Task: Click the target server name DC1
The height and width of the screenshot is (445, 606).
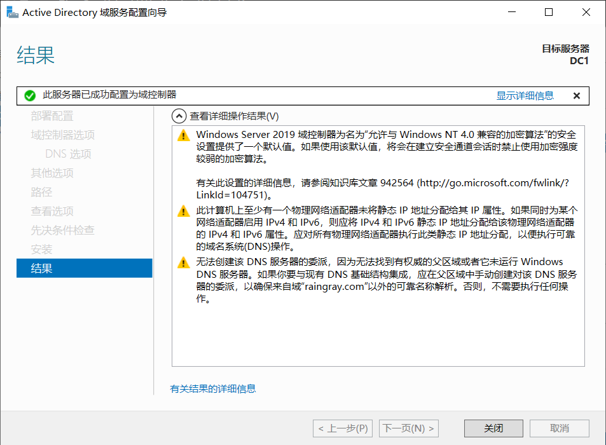Action: [579, 61]
